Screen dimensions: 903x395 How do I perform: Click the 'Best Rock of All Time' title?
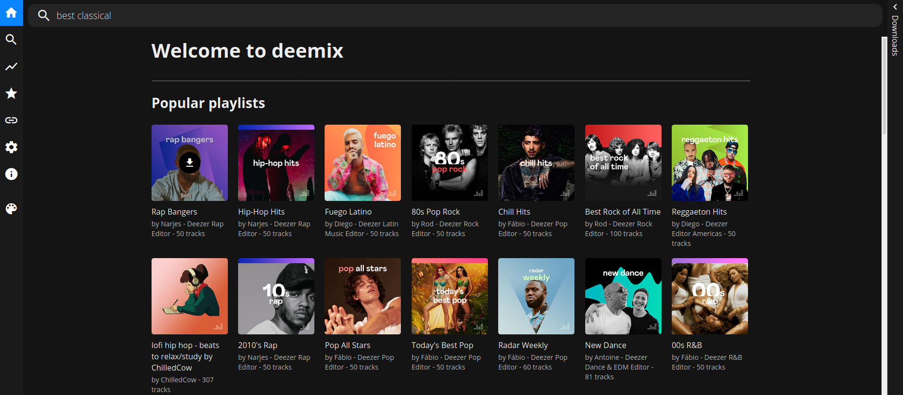tap(623, 212)
